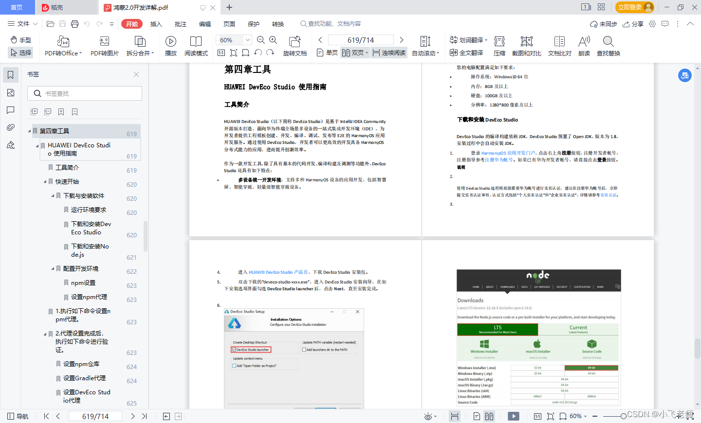
Task: Click the 分享 share button
Action: pos(633,24)
